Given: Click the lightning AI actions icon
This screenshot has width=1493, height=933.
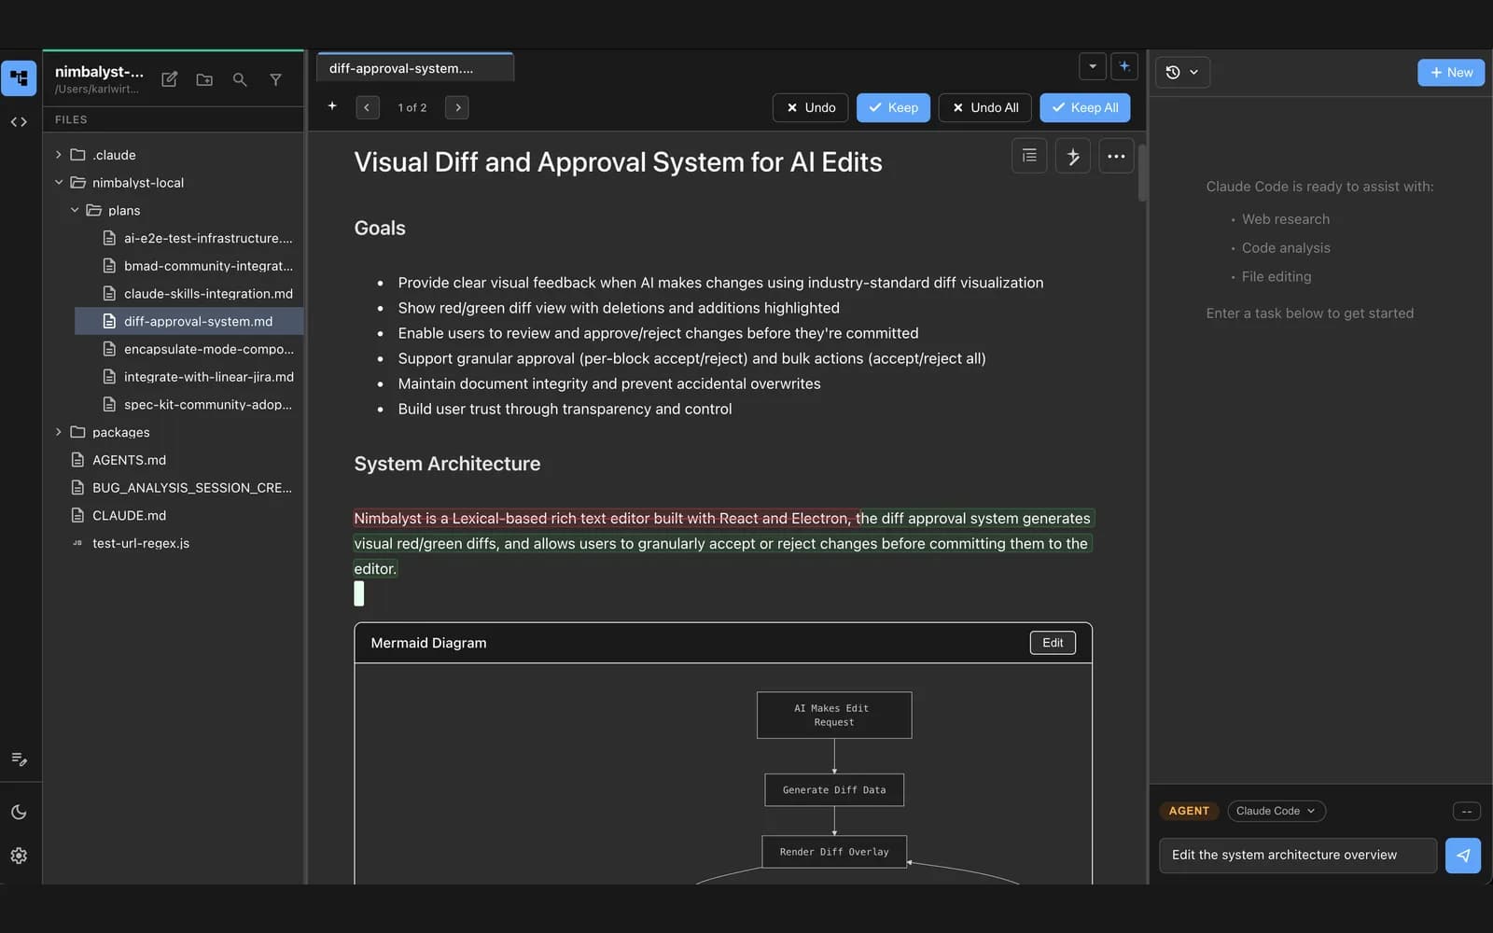Looking at the screenshot, I should coord(1073,156).
